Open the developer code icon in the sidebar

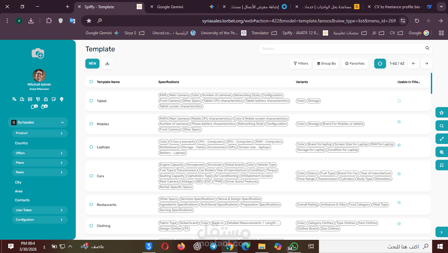point(30,99)
